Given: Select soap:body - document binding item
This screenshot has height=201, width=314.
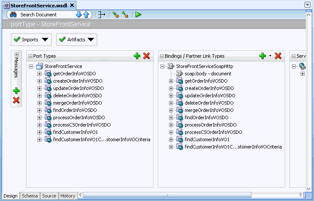Looking at the screenshot, I should pos(208,74).
